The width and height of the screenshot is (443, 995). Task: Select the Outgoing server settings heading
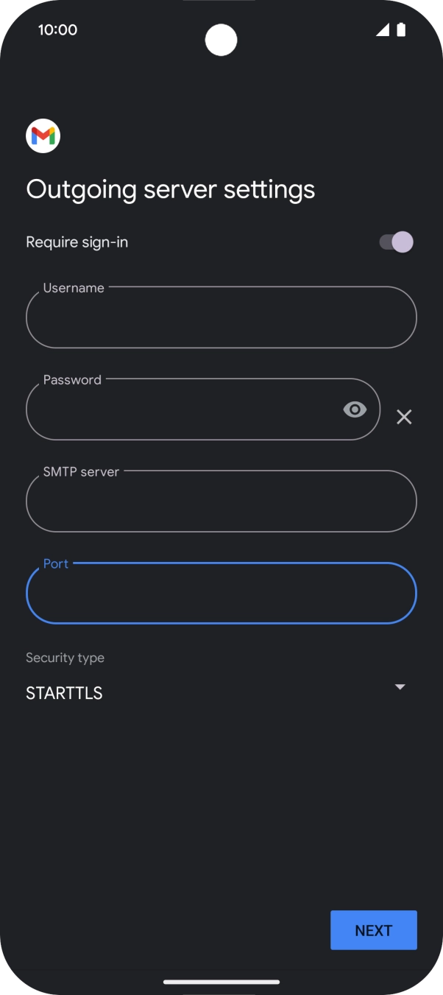[170, 189]
